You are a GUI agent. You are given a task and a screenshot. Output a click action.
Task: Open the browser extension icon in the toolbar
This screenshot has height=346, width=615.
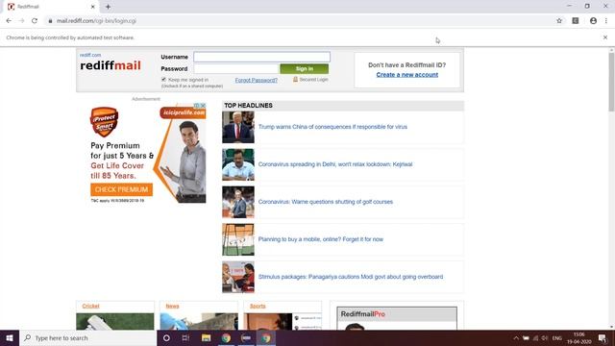576,21
